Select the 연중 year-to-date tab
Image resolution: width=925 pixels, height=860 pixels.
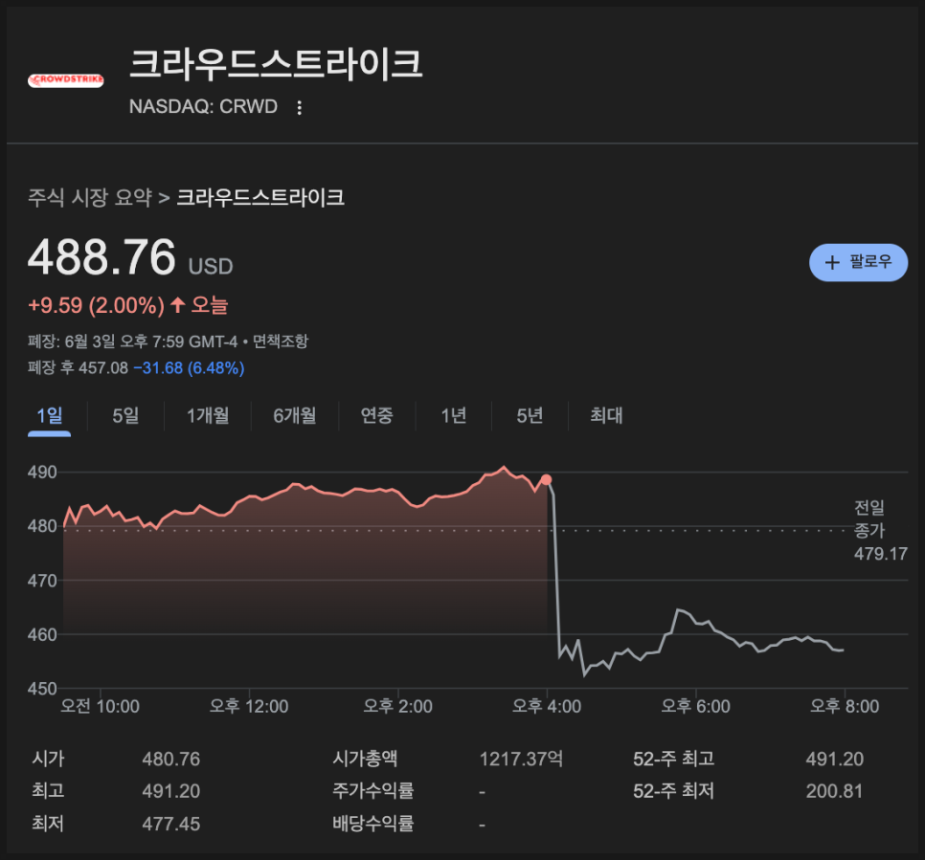coord(376,416)
